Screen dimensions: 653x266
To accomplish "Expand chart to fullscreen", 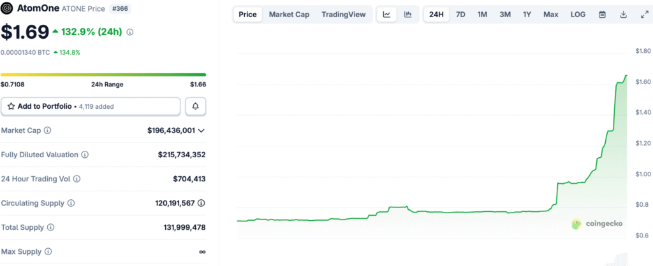I will point(643,14).
